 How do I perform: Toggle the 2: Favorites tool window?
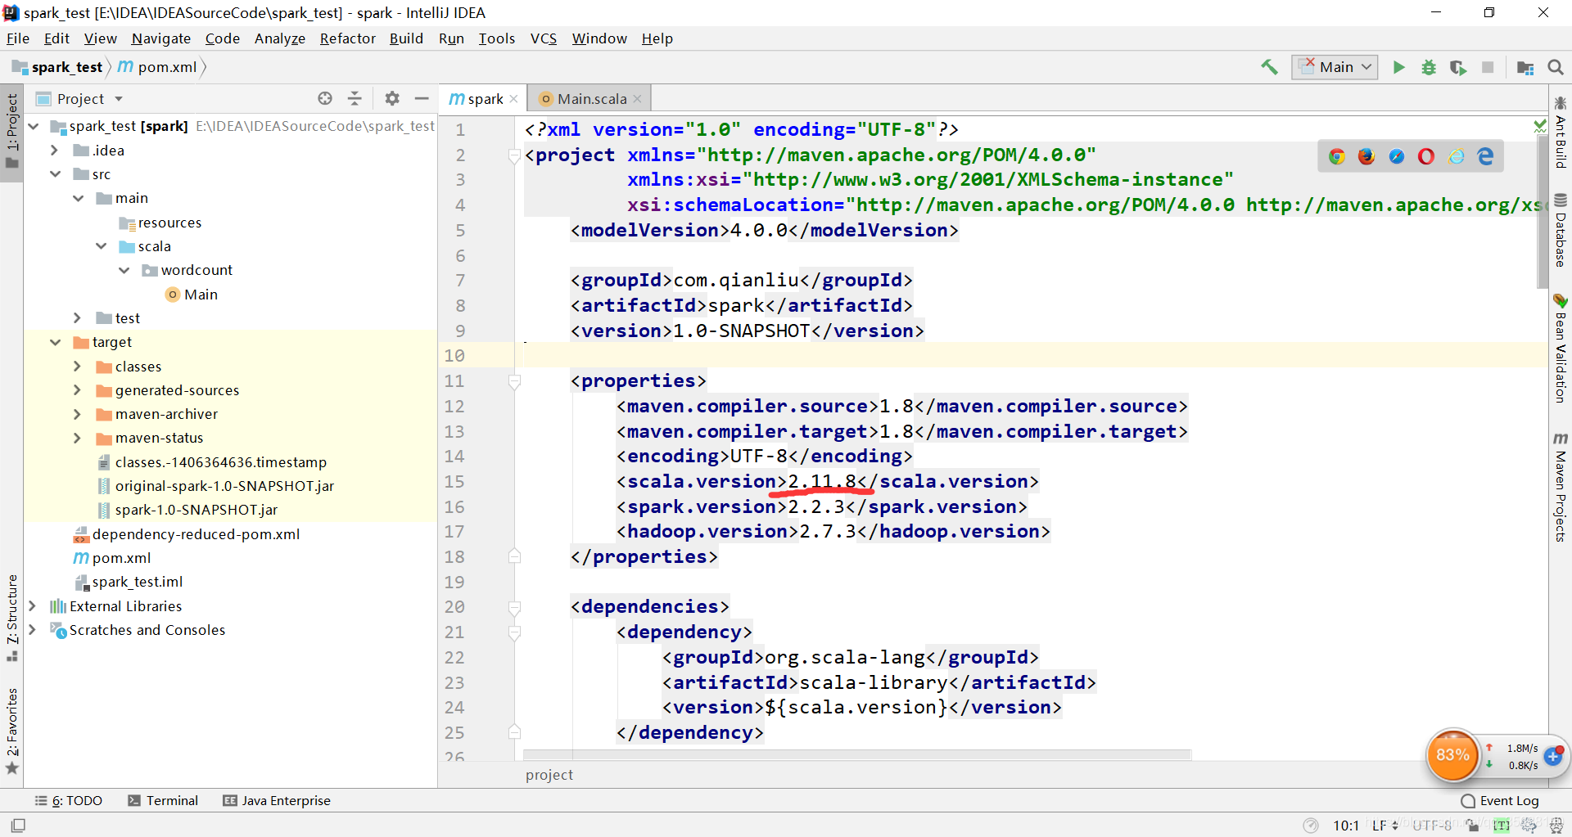[11, 730]
